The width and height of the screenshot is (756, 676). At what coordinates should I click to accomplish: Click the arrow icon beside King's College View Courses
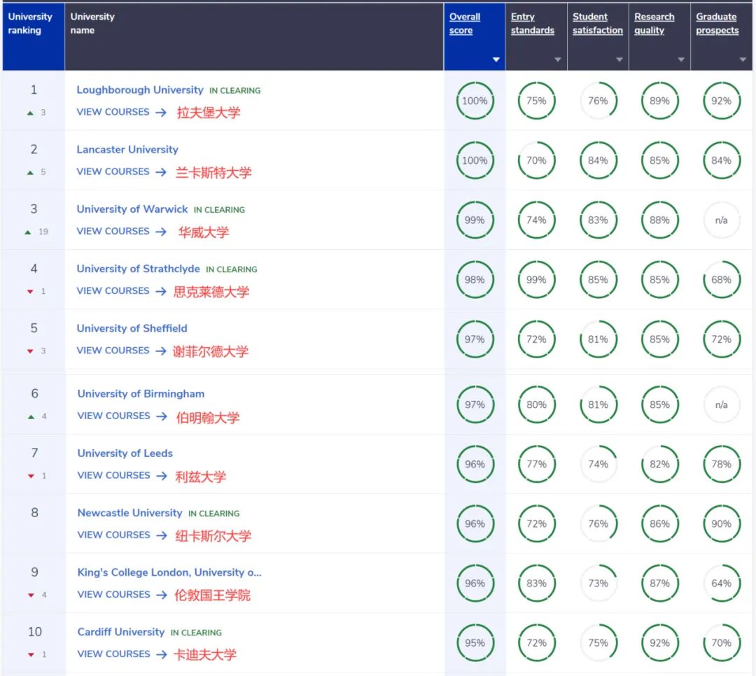click(x=162, y=595)
